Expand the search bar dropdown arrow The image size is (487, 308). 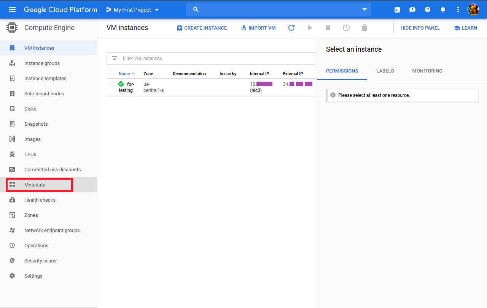[364, 9]
